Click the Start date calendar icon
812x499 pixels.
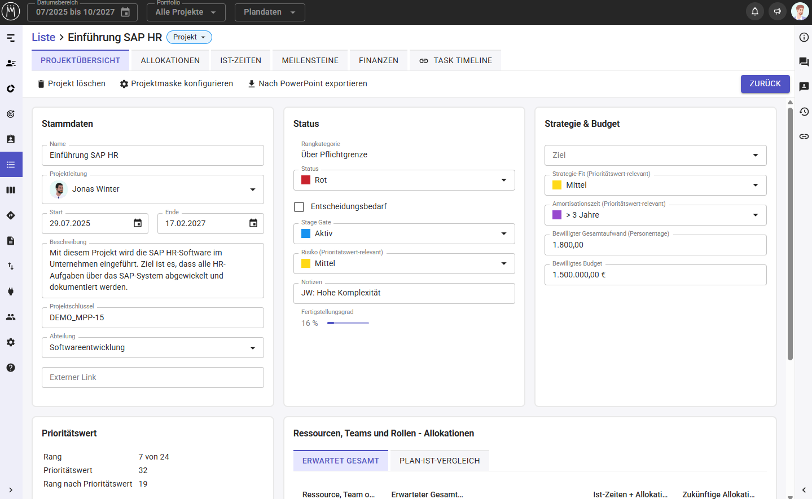(x=138, y=223)
